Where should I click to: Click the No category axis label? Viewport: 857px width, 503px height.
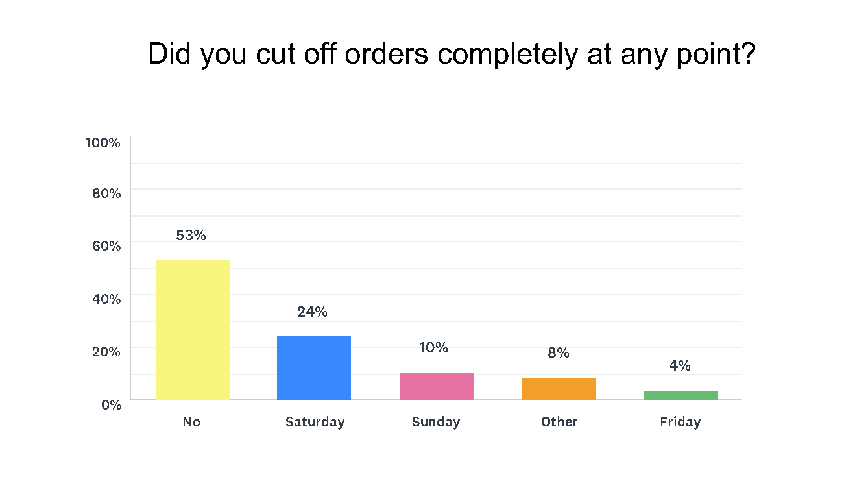pyautogui.click(x=191, y=422)
